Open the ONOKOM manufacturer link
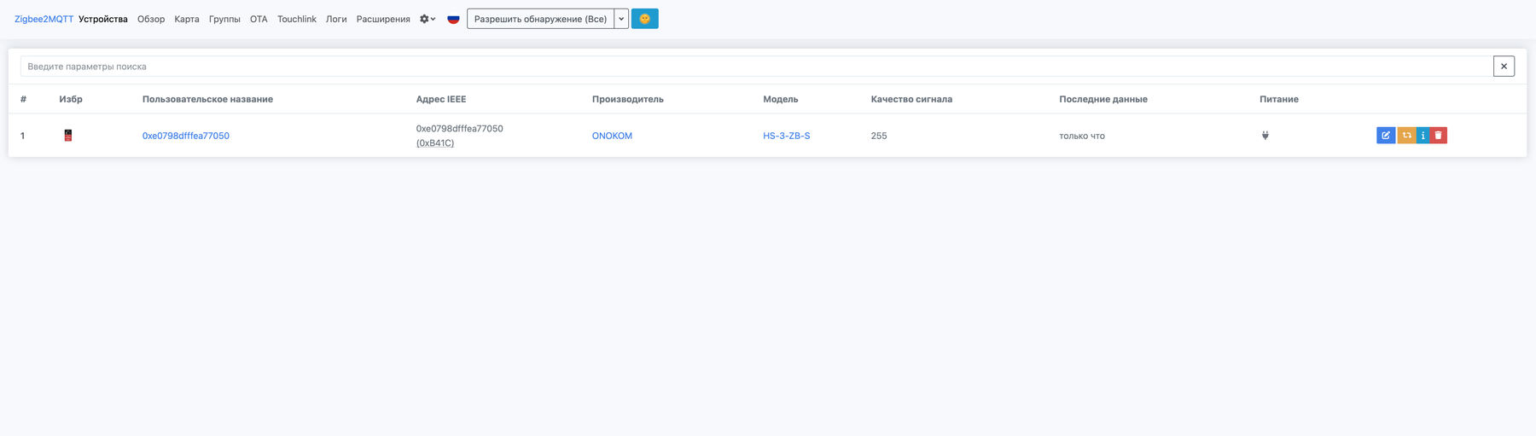Viewport: 1536px width, 436px height. tap(612, 136)
